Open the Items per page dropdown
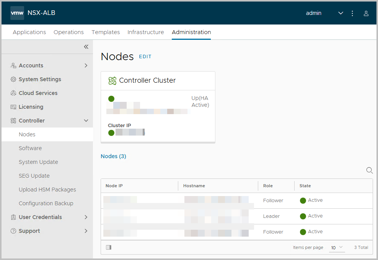The height and width of the screenshot is (260, 378). click(337, 247)
